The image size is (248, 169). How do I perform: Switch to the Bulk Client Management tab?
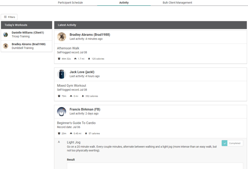click(x=177, y=3)
